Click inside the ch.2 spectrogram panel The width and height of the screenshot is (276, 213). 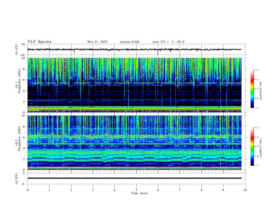tap(134, 143)
